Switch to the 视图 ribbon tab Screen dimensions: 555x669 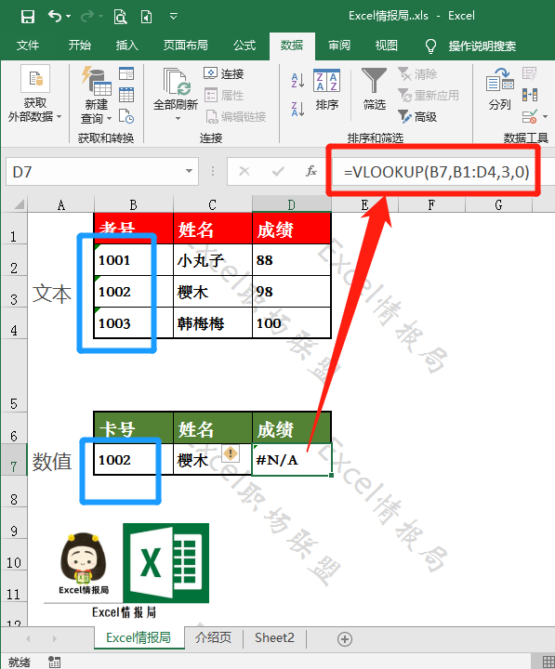387,46
